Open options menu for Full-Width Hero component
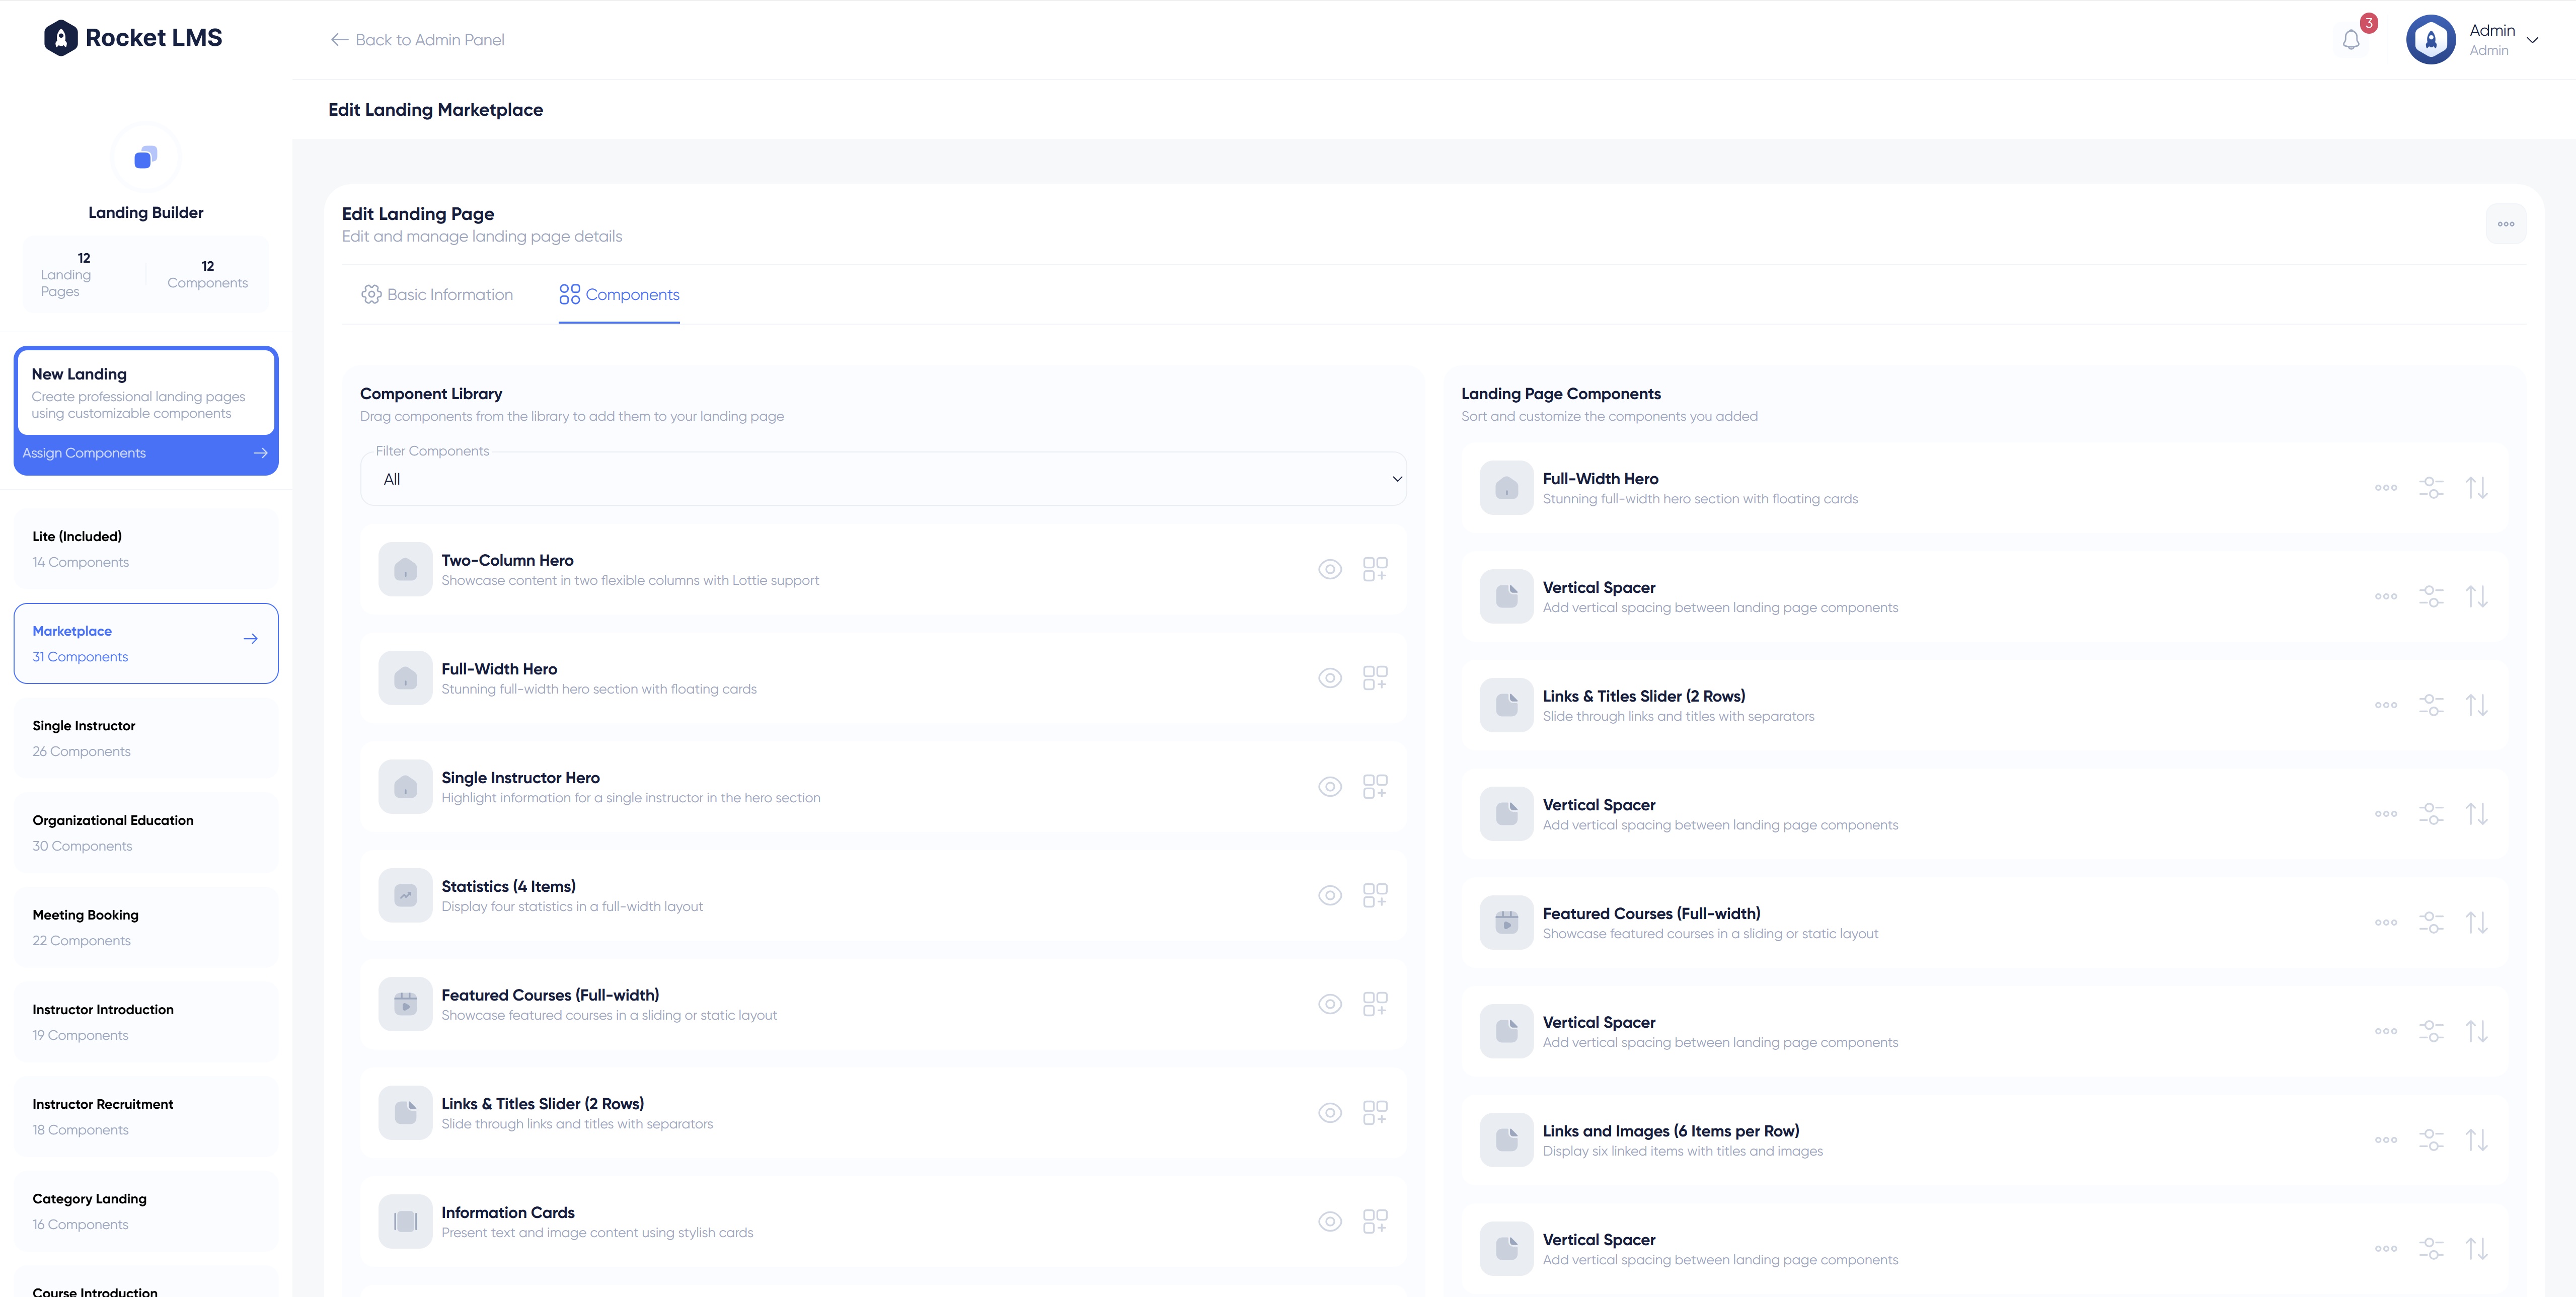 pyautogui.click(x=2385, y=487)
